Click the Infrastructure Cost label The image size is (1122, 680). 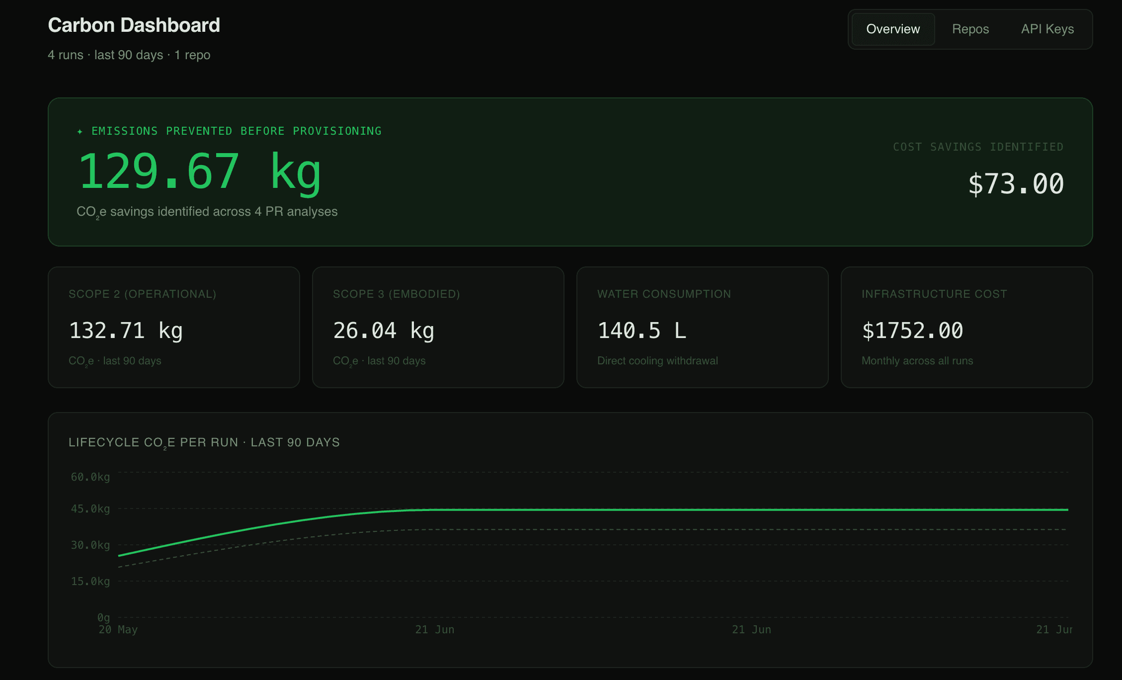[934, 294]
